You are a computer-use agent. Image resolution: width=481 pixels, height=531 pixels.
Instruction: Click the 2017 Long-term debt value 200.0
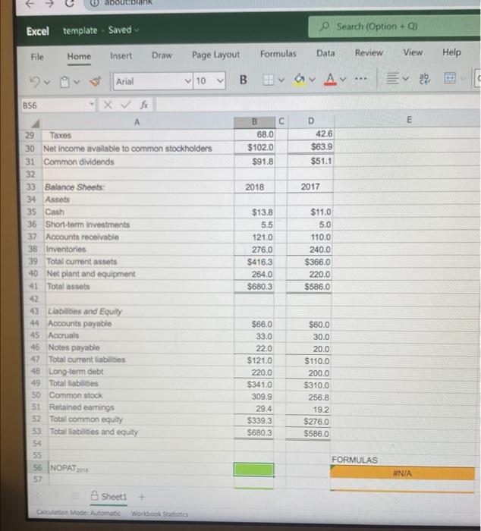point(319,373)
